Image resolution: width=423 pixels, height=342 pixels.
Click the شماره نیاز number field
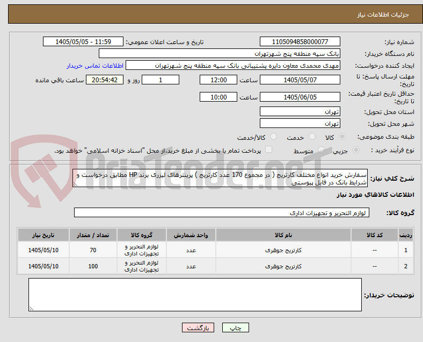pyautogui.click(x=300, y=42)
